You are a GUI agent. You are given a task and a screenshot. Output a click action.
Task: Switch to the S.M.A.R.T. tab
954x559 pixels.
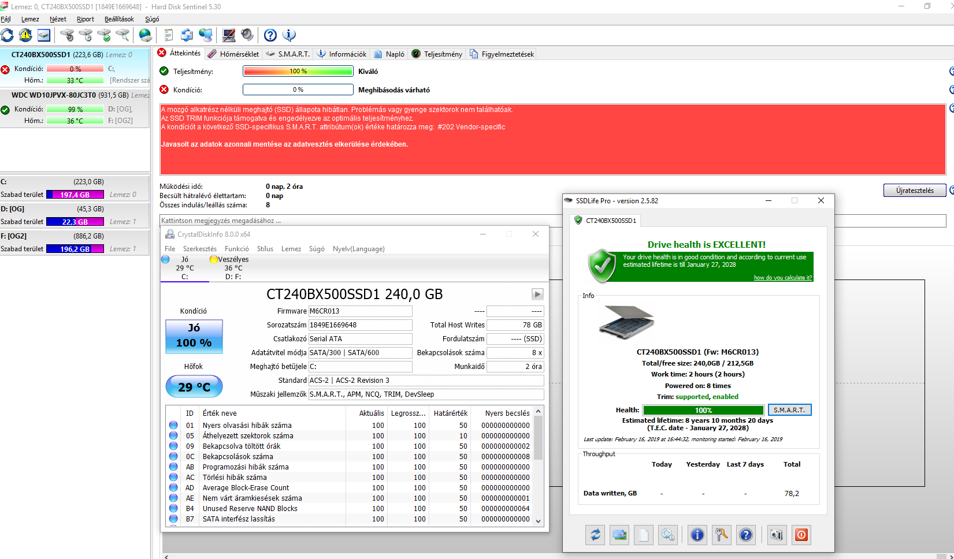tap(288, 54)
